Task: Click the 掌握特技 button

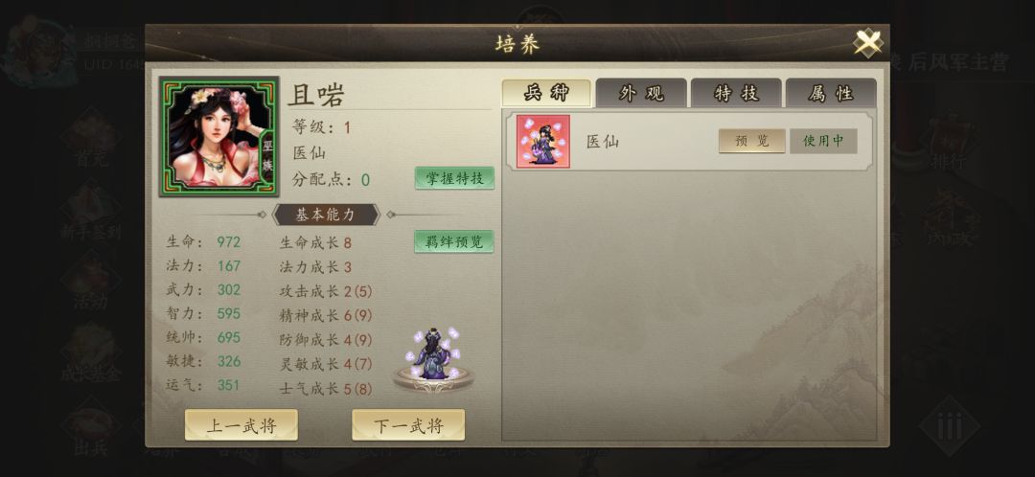Action: pyautogui.click(x=454, y=178)
